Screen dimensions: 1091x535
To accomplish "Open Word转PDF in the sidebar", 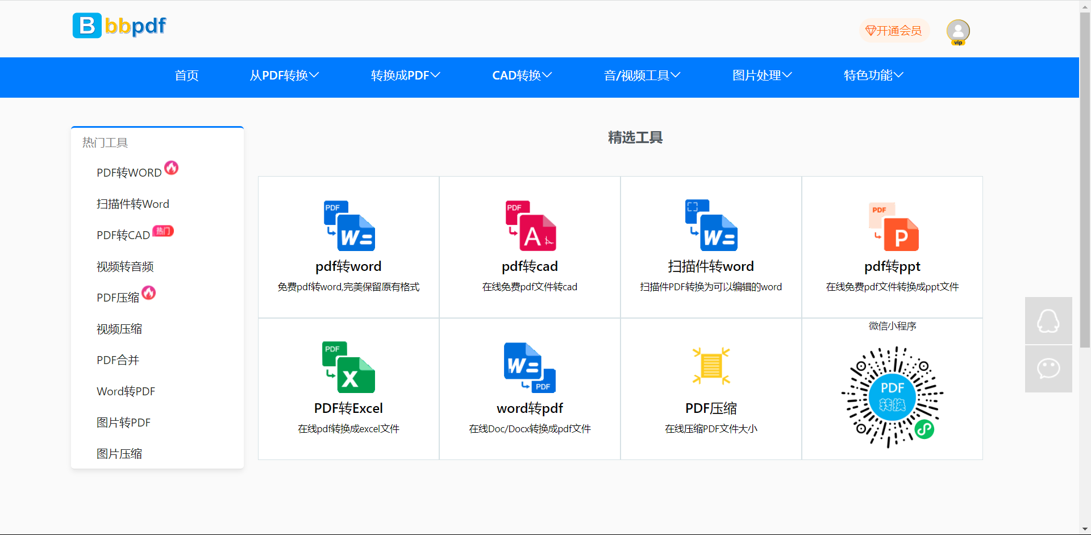I will click(x=126, y=391).
